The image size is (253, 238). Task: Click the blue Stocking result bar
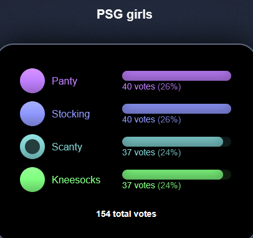click(x=176, y=109)
